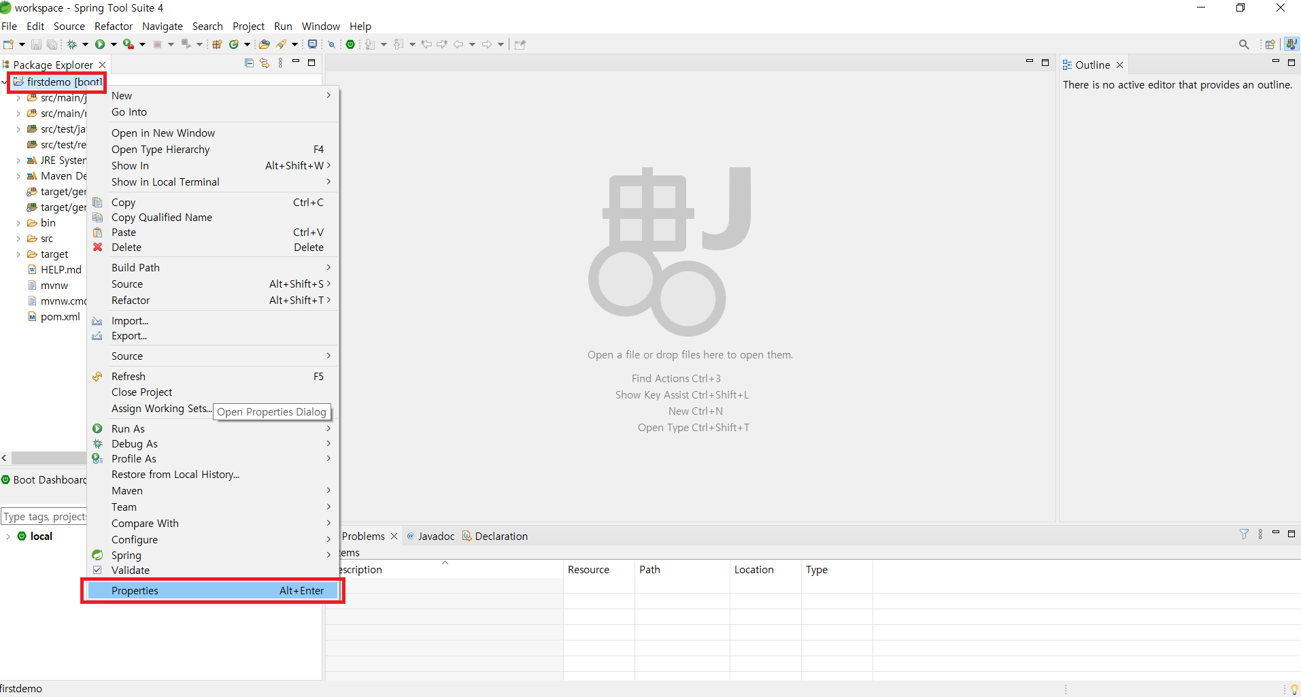Expand the target folder tree node
The width and height of the screenshot is (1301, 697).
pyautogui.click(x=18, y=254)
